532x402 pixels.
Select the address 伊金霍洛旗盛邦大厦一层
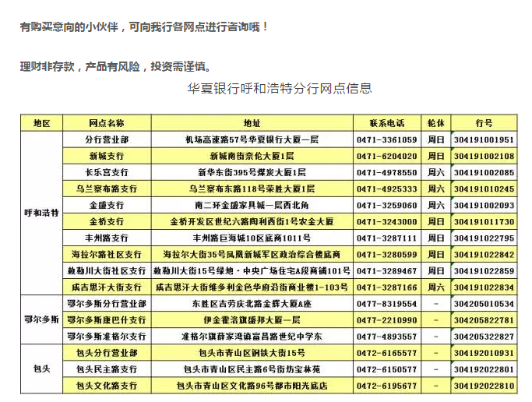click(x=252, y=320)
